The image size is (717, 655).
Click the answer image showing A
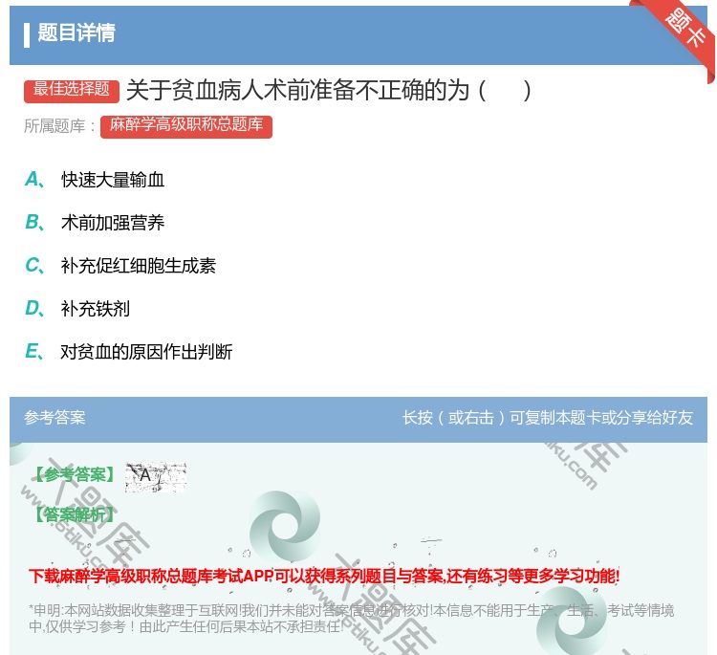click(156, 476)
